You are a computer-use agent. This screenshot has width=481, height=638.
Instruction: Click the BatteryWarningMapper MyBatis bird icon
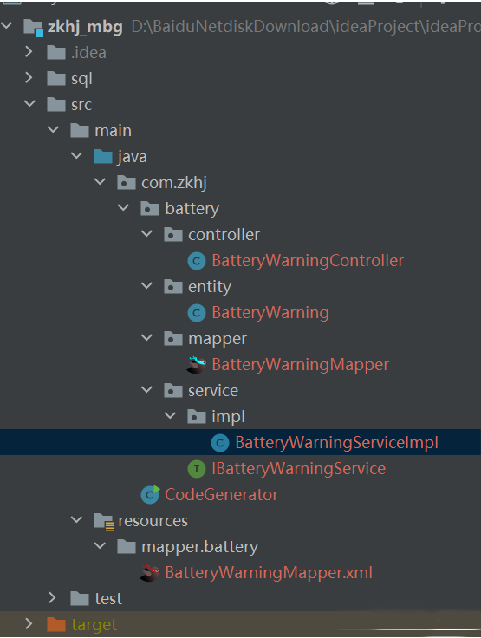[x=196, y=365]
